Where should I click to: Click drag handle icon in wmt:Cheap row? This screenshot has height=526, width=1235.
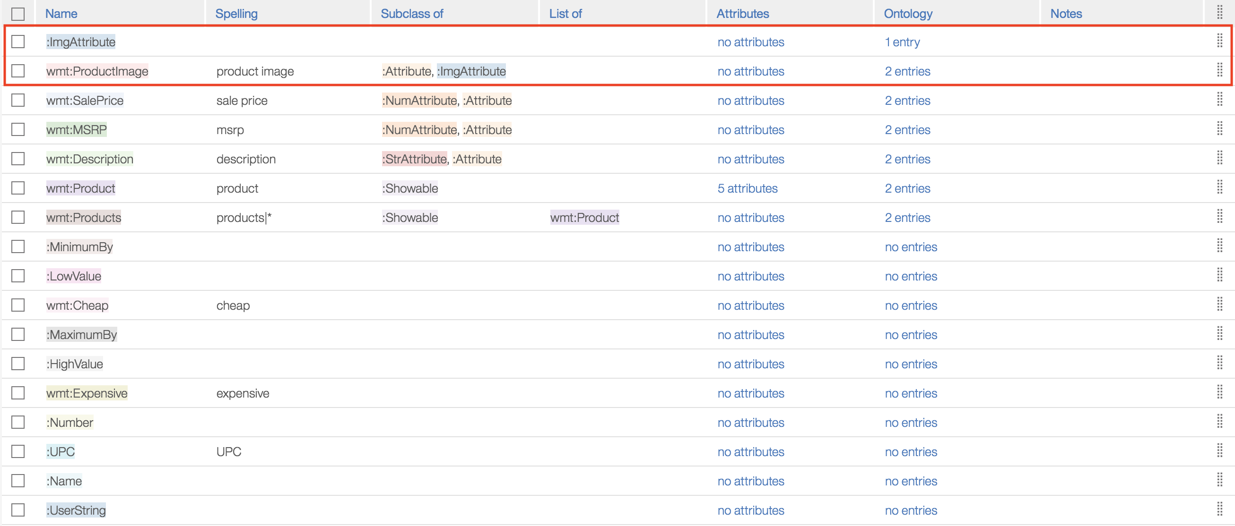click(1219, 305)
